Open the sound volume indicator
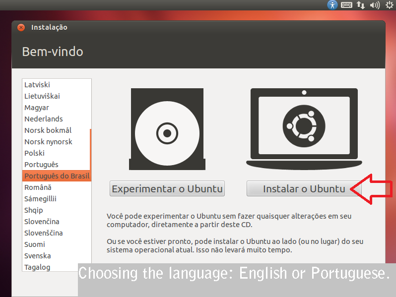 375,5
